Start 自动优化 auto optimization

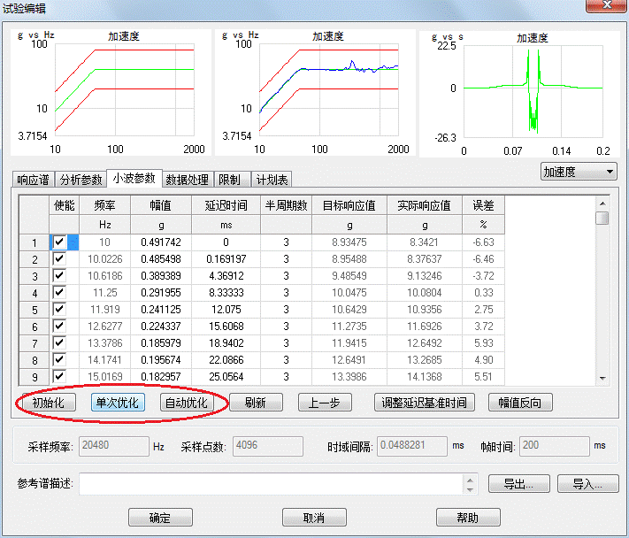point(187,403)
